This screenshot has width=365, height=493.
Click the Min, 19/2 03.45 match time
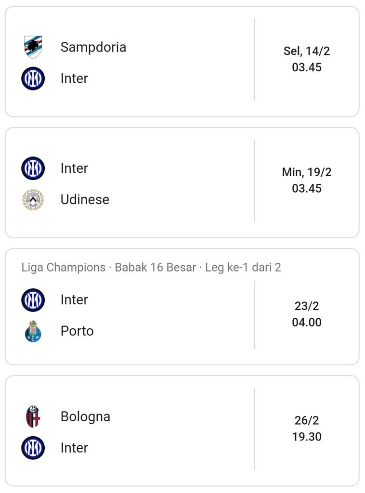tap(307, 180)
